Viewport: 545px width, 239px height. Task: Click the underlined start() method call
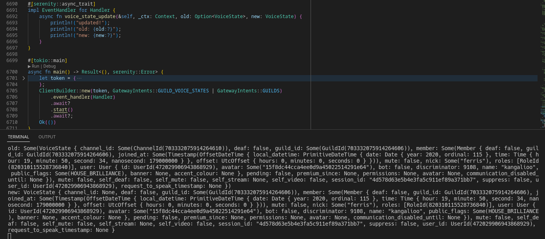pos(63,110)
